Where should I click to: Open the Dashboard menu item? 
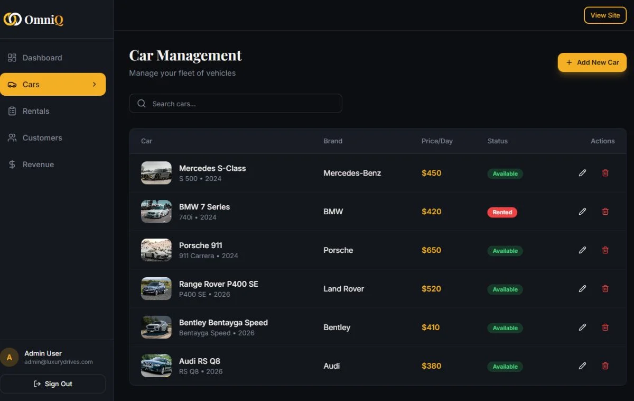point(53,58)
